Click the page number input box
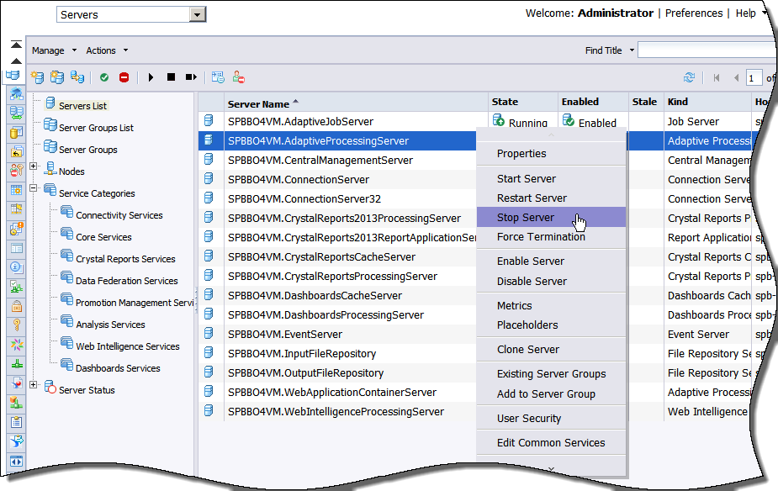778x491 pixels. tap(754, 78)
